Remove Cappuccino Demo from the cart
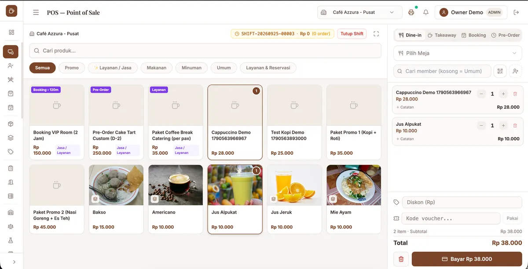The width and height of the screenshot is (528, 269). tap(515, 94)
